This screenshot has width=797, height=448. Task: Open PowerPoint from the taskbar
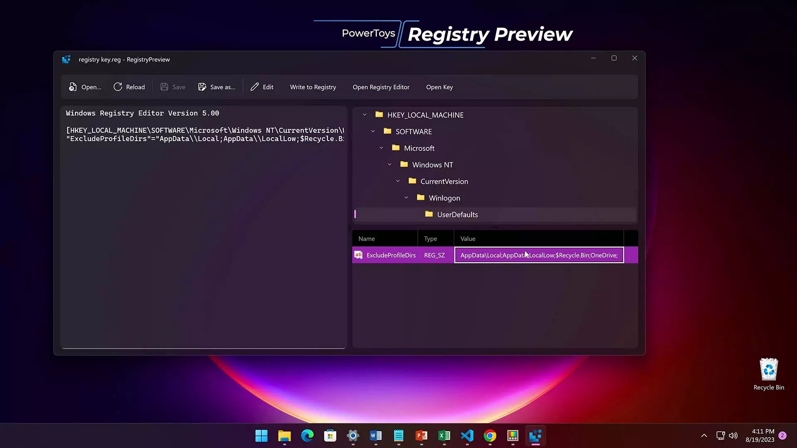tap(421, 436)
